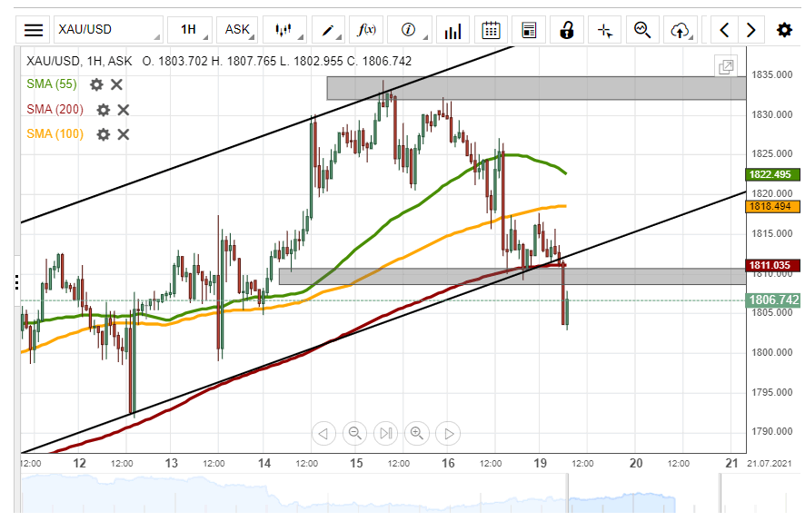
Task: Click the 1800.000 price axis label
Action: (771, 352)
